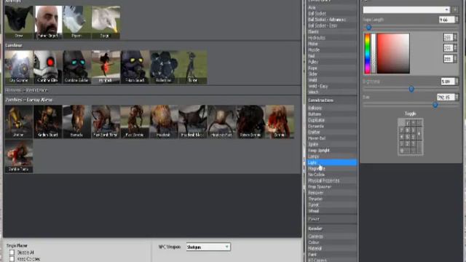Spawn the Barnacle NPC
The image size is (466, 262).
click(76, 122)
